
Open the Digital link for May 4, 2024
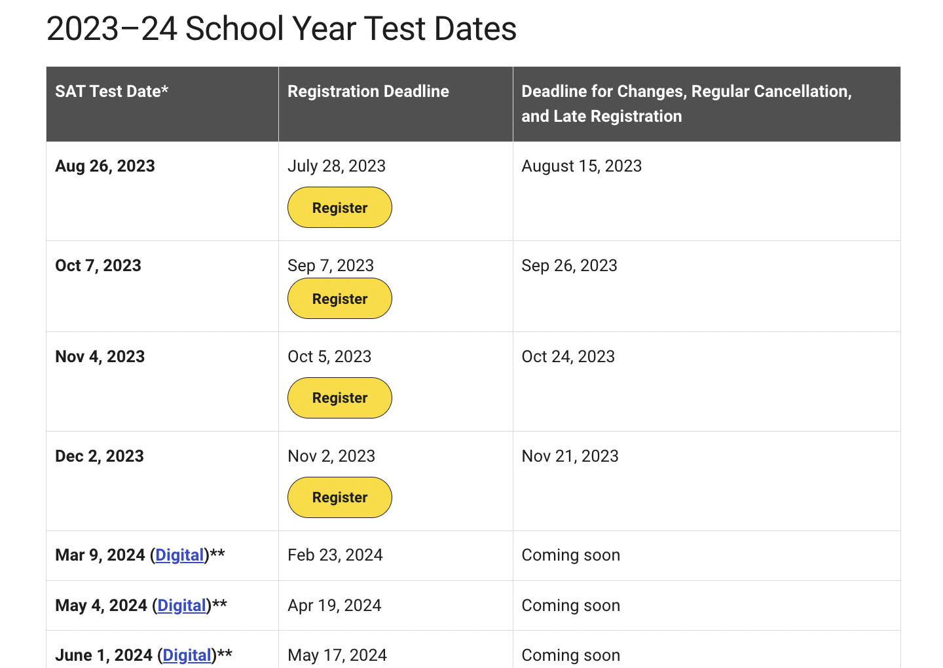click(181, 606)
